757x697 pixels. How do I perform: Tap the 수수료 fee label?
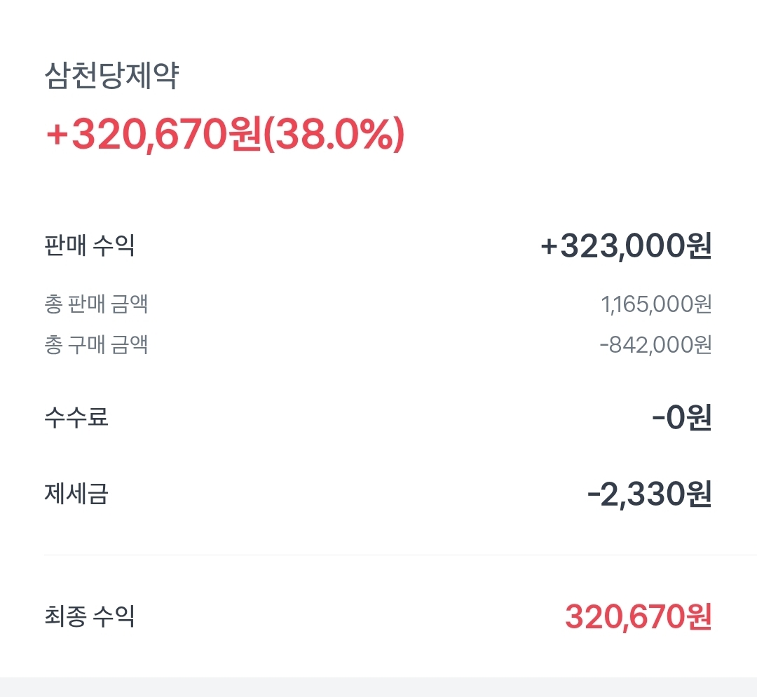pyautogui.click(x=76, y=417)
